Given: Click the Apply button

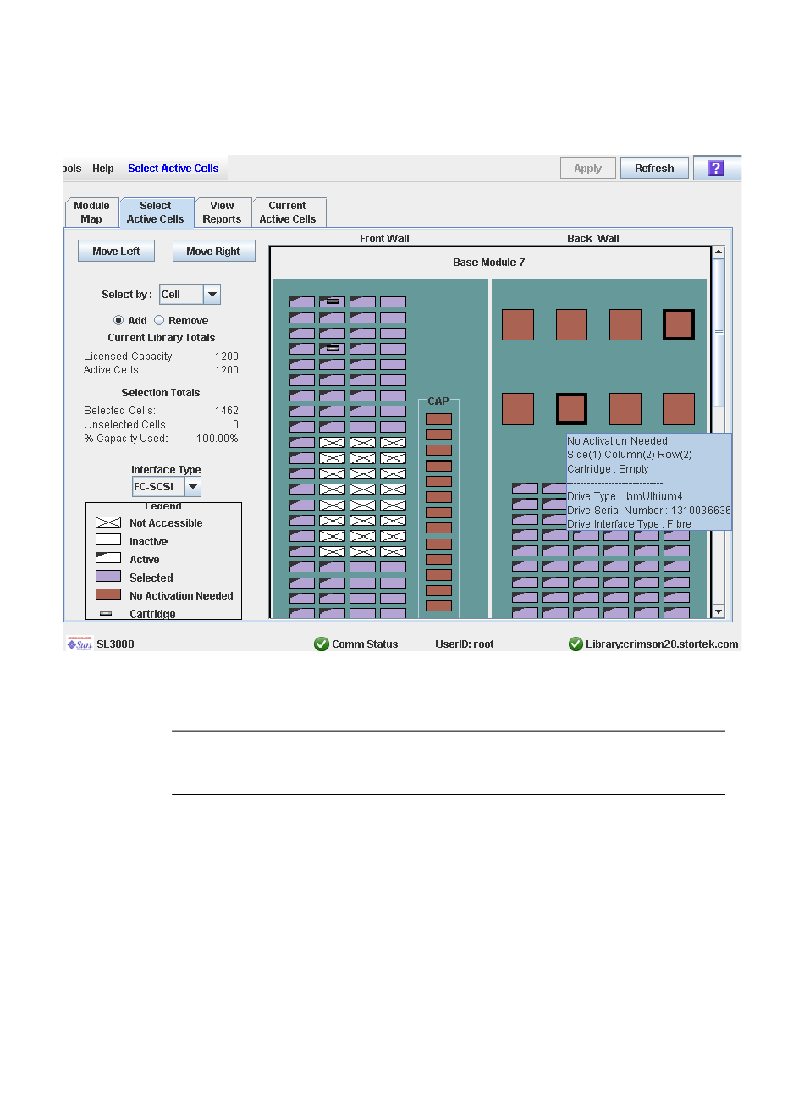Looking at the screenshot, I should click(x=588, y=168).
